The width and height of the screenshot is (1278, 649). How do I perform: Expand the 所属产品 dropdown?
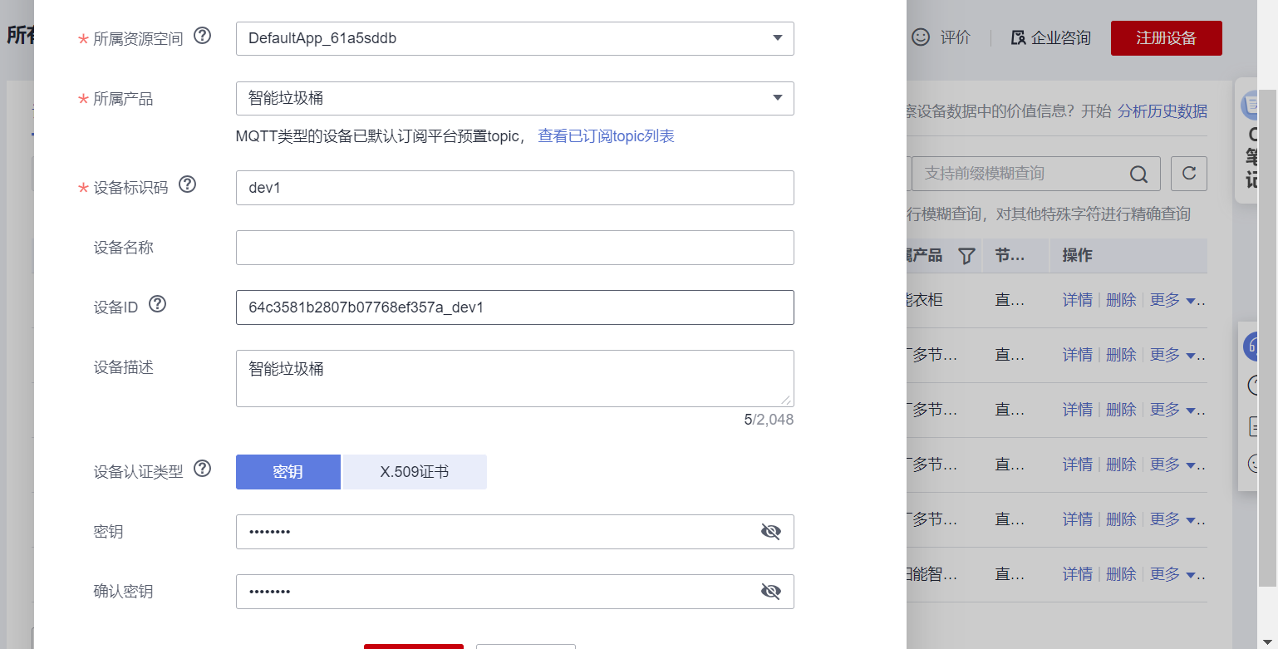click(x=777, y=98)
